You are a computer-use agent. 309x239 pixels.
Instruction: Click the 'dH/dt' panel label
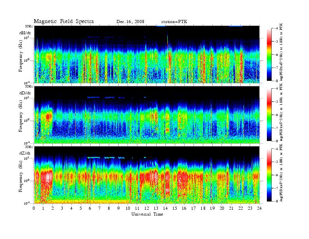tap(25, 33)
